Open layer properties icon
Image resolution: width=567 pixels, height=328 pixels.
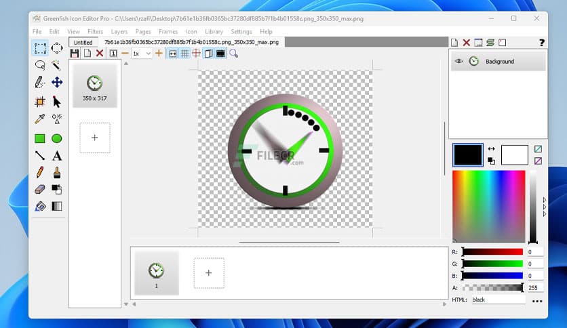coord(478,43)
